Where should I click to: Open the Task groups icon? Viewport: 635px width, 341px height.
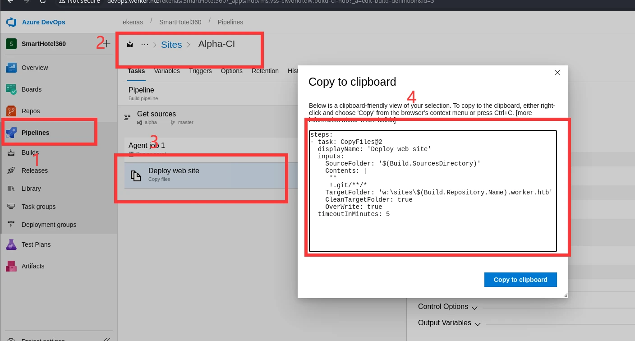click(x=12, y=207)
